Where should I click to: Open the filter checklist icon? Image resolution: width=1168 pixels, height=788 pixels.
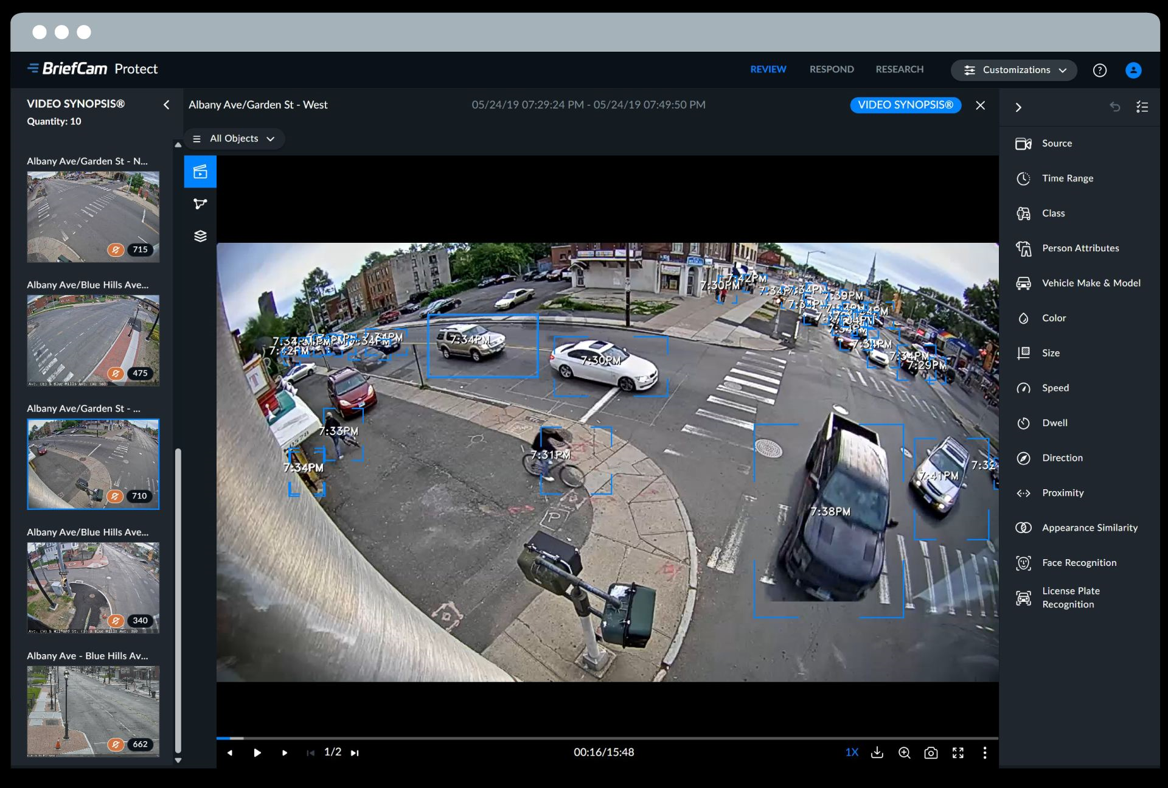1142,107
